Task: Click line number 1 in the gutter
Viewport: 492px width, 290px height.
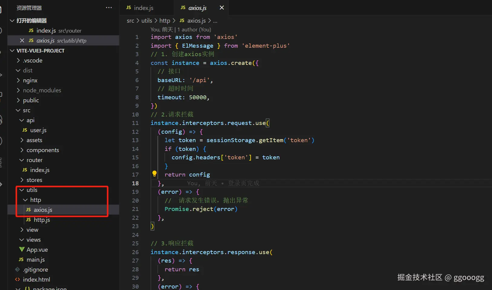Action: click(x=137, y=37)
